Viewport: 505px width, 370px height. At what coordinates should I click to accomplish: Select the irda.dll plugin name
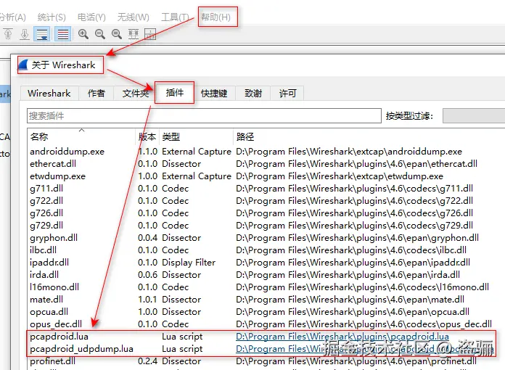(x=44, y=275)
